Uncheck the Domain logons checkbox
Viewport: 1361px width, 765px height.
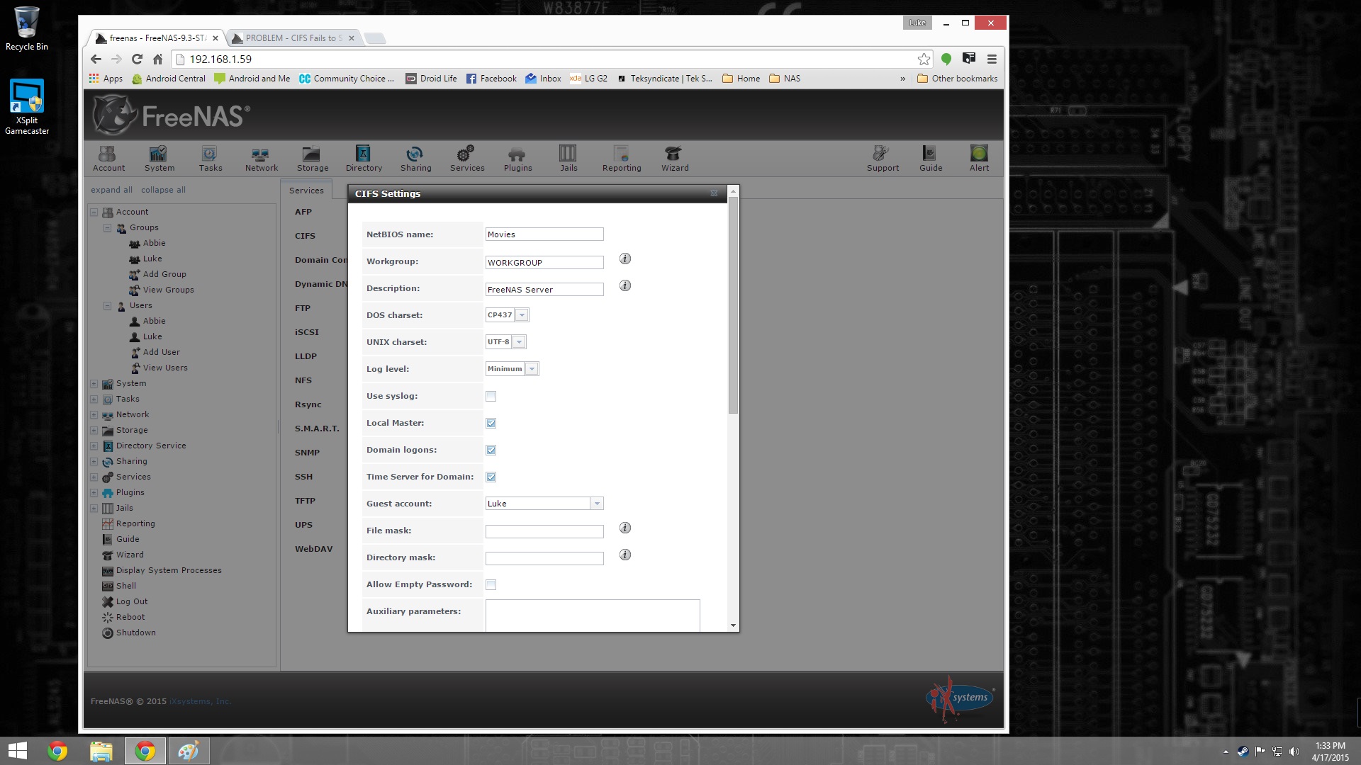491,450
